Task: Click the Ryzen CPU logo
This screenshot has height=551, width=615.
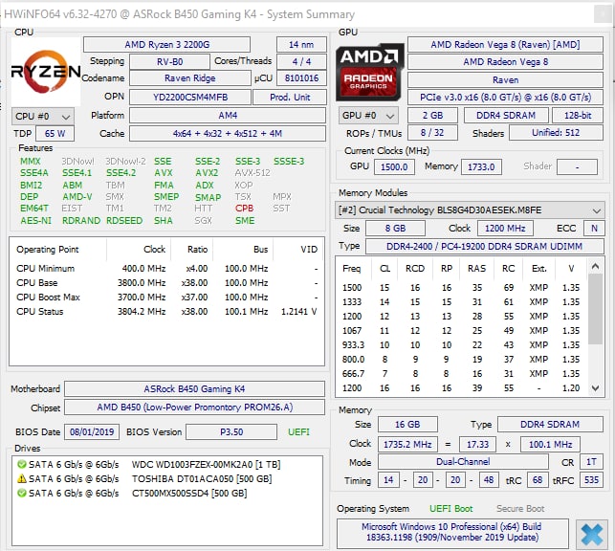Action: (46, 71)
